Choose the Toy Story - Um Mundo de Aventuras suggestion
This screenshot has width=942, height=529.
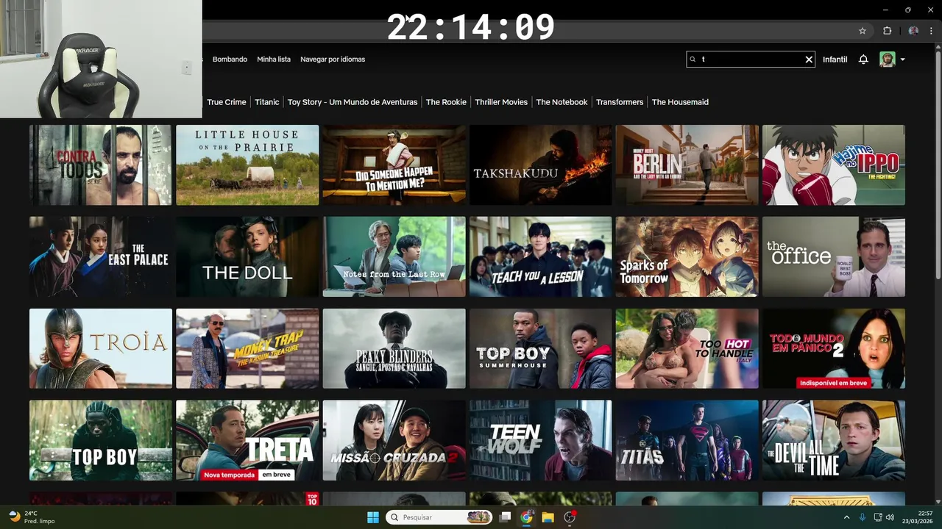coord(353,102)
